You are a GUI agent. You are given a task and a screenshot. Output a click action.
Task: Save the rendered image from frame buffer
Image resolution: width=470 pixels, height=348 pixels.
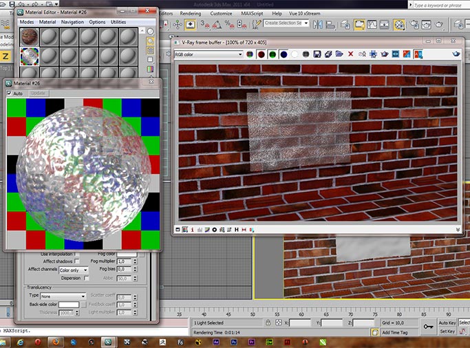pos(317,54)
